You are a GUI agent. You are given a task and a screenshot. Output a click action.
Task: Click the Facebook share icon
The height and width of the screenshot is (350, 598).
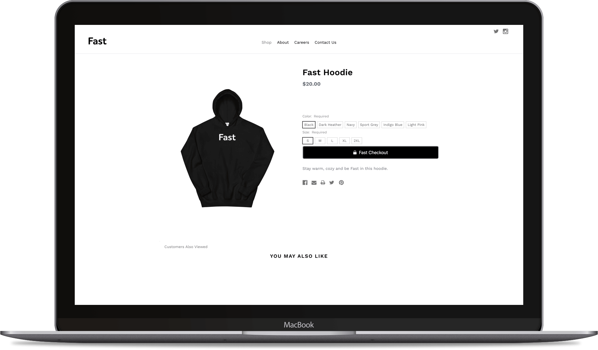click(305, 183)
